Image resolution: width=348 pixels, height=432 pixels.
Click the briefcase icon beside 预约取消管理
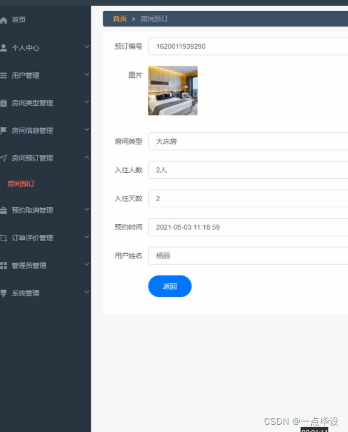pos(3,210)
